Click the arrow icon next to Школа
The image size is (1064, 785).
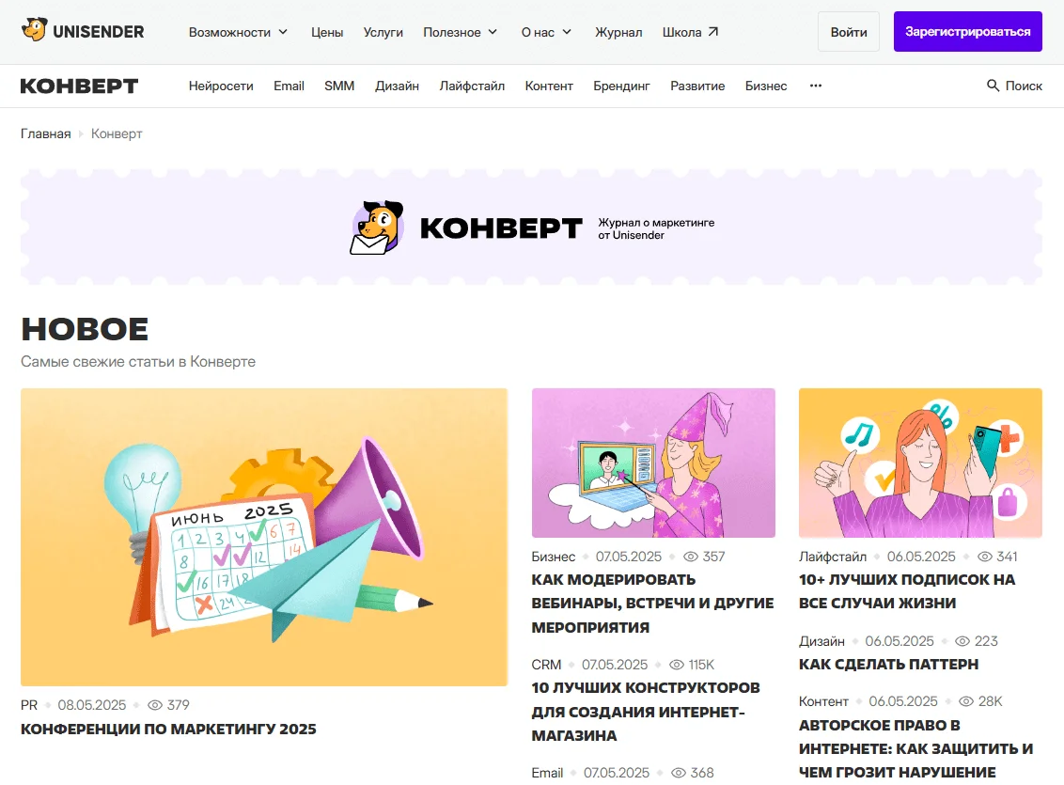(x=713, y=31)
